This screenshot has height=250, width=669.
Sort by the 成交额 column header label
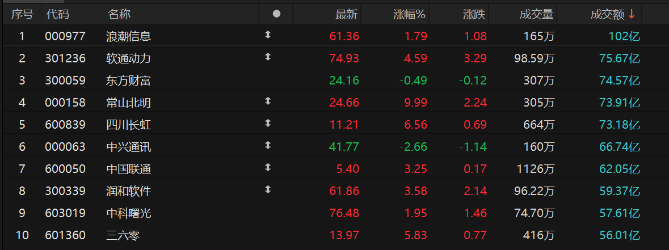(608, 15)
